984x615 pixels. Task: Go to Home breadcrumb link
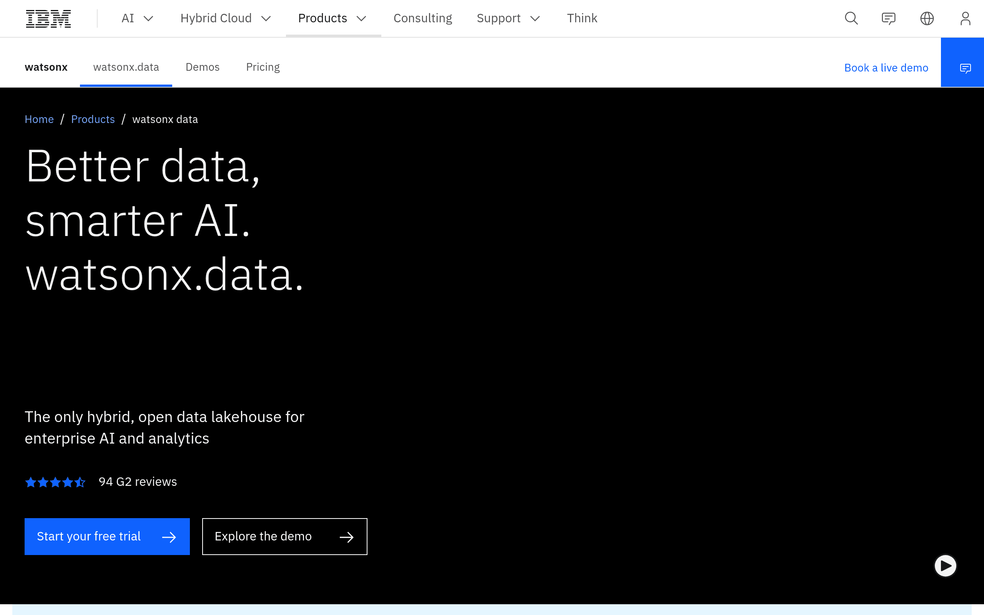click(39, 119)
